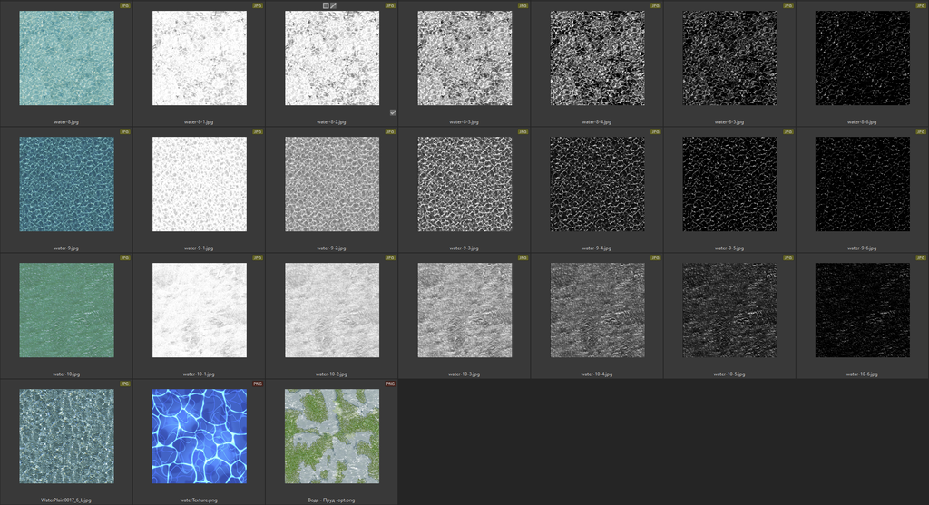
Task: Click the JPG badge on the water-8.jpg tile
Action: point(125,5)
